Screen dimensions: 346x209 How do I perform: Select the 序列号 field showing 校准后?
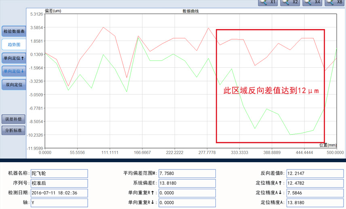click(59, 183)
